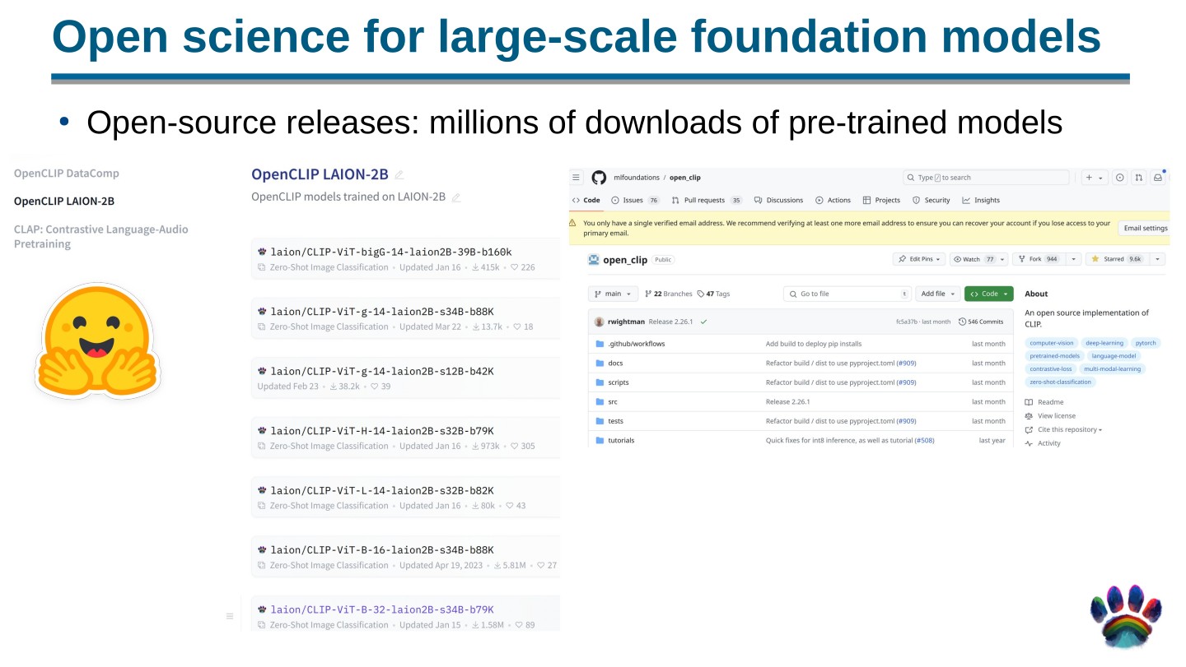This screenshot has width=1186, height=667.
Task: Switch to the Code tab
Action: tap(586, 200)
